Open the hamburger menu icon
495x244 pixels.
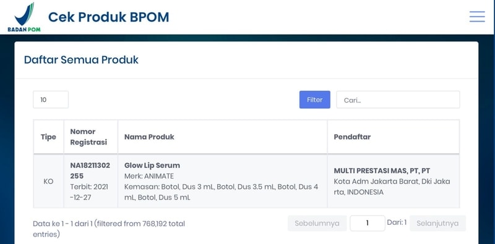(x=477, y=17)
